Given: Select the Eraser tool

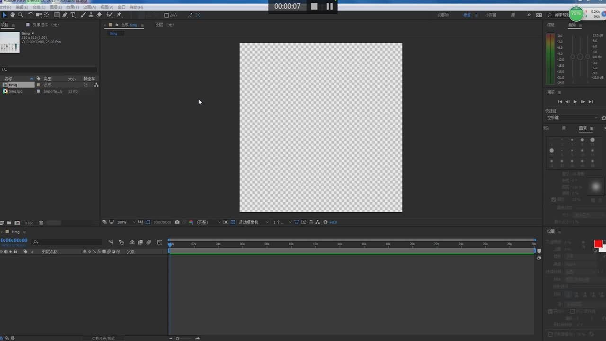Looking at the screenshot, I should coord(99,15).
